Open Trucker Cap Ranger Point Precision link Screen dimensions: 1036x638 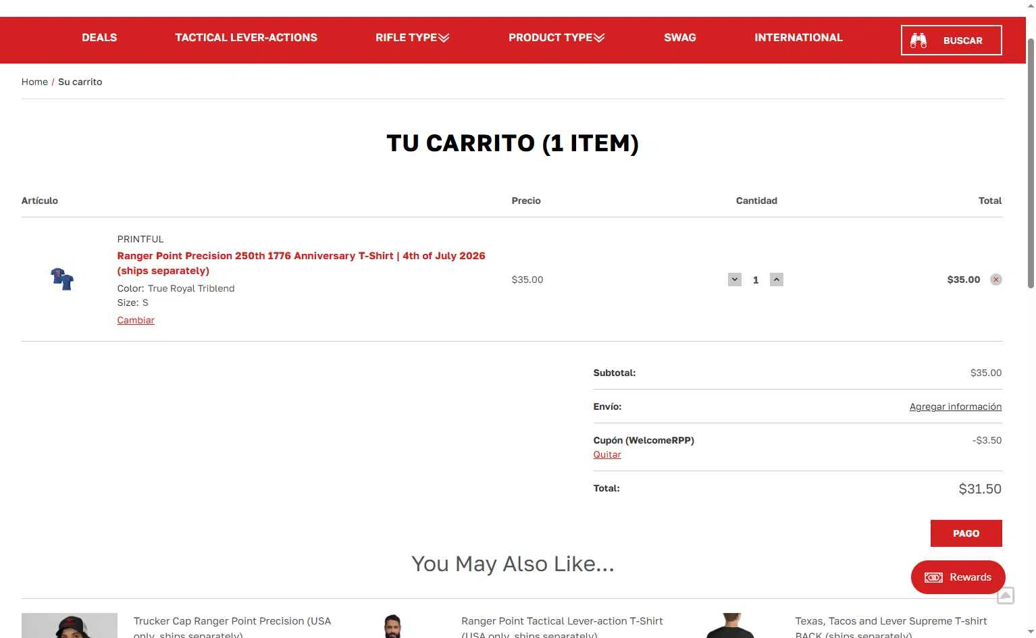coord(232,627)
